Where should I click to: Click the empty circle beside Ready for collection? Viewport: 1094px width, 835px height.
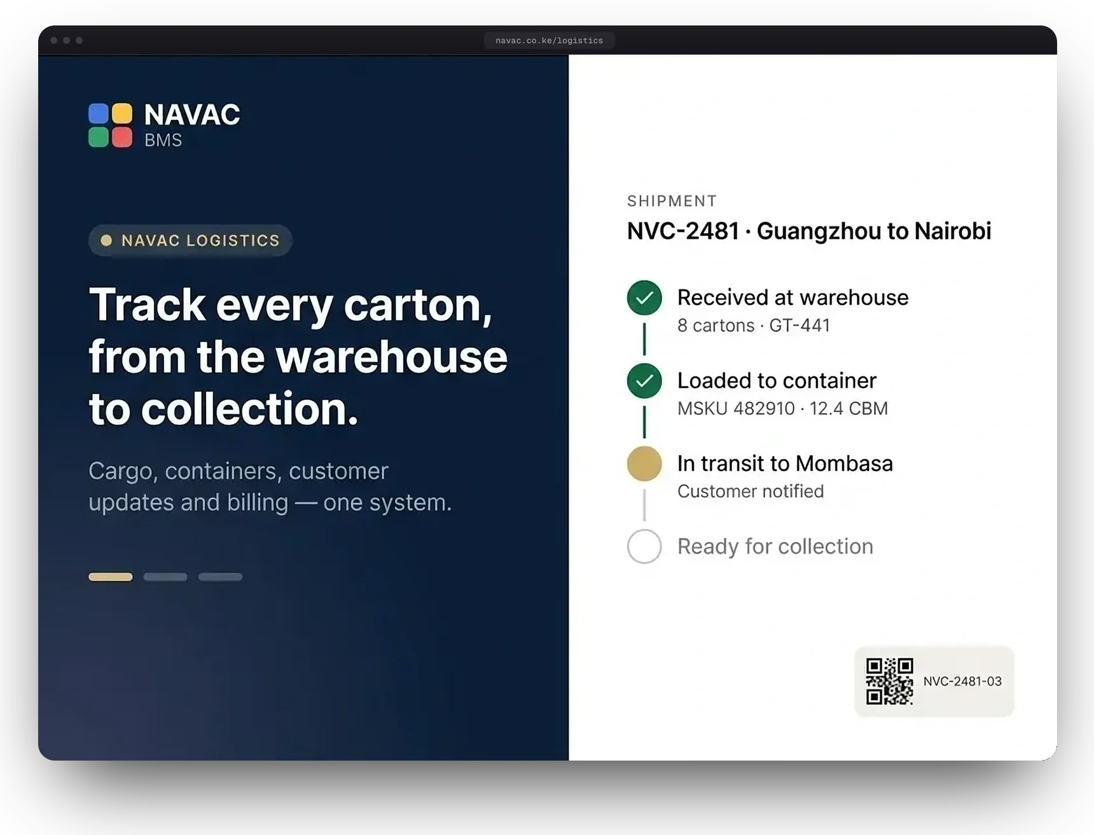tap(644, 546)
